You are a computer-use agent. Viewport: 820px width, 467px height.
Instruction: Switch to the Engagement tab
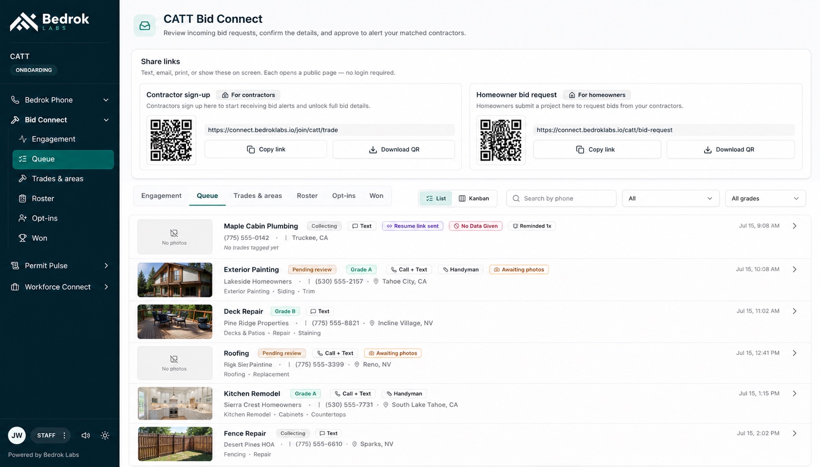161,196
